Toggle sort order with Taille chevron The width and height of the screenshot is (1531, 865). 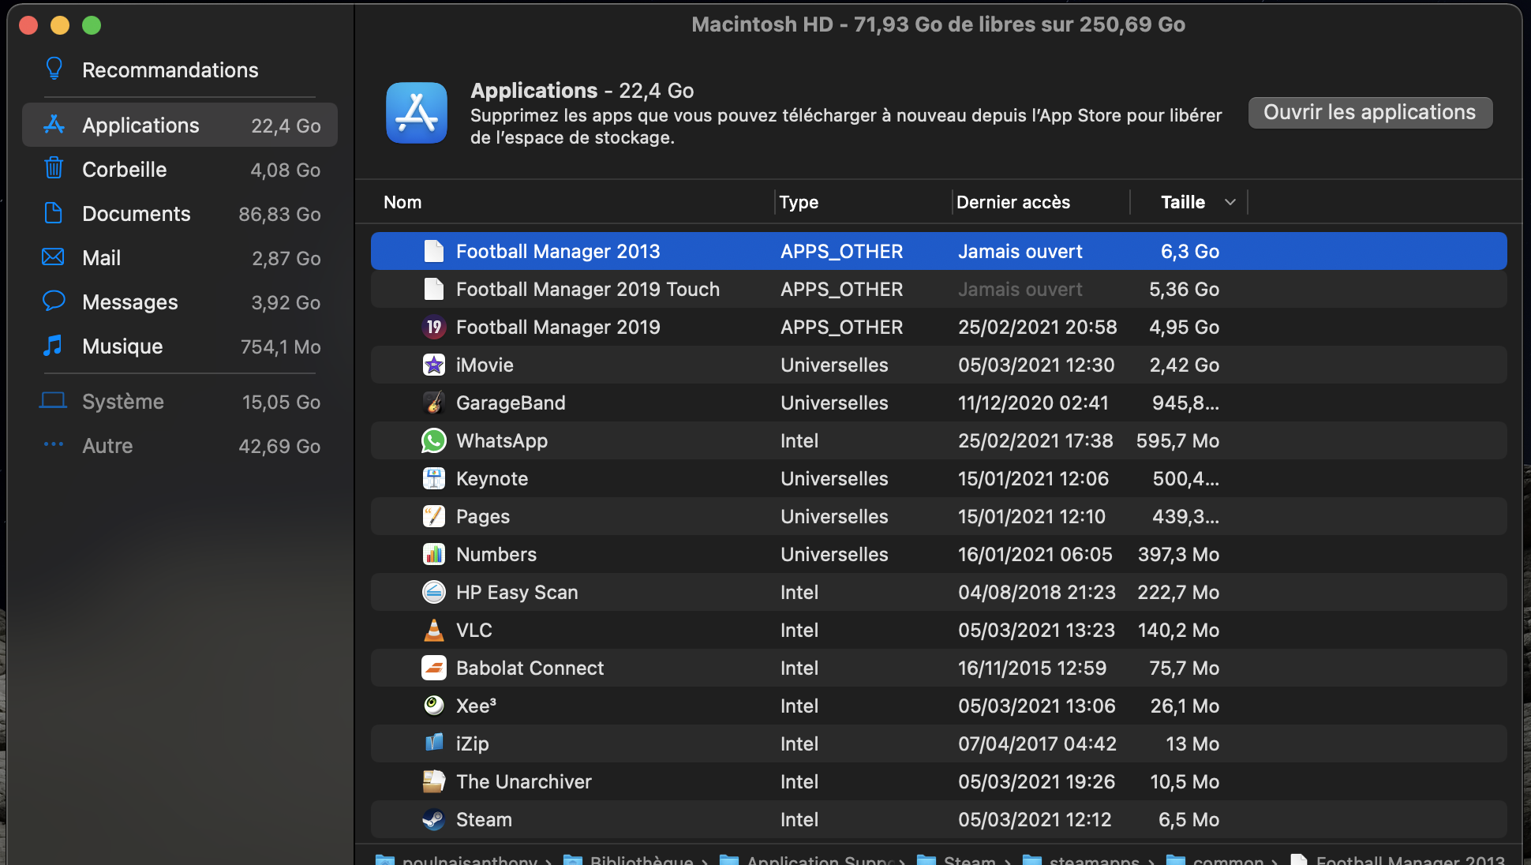pos(1230,202)
